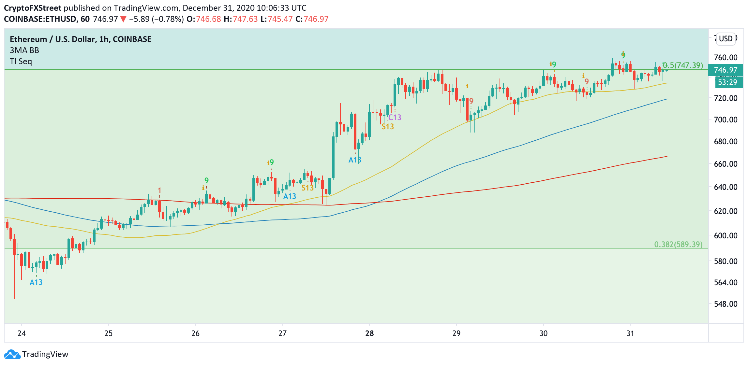Click the A13 marker near the 28th
Image resolution: width=748 pixels, height=366 pixels.
point(355,160)
